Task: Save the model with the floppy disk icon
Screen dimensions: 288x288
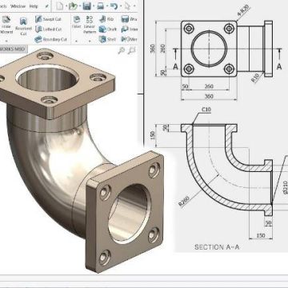Action: tap(86, 6)
